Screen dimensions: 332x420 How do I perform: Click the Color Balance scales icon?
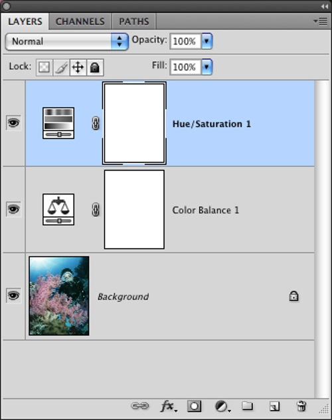58,210
